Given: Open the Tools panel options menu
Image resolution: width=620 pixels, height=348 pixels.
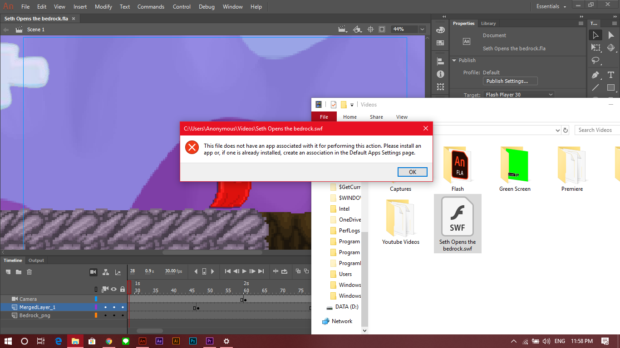Looking at the screenshot, I should pos(614,24).
